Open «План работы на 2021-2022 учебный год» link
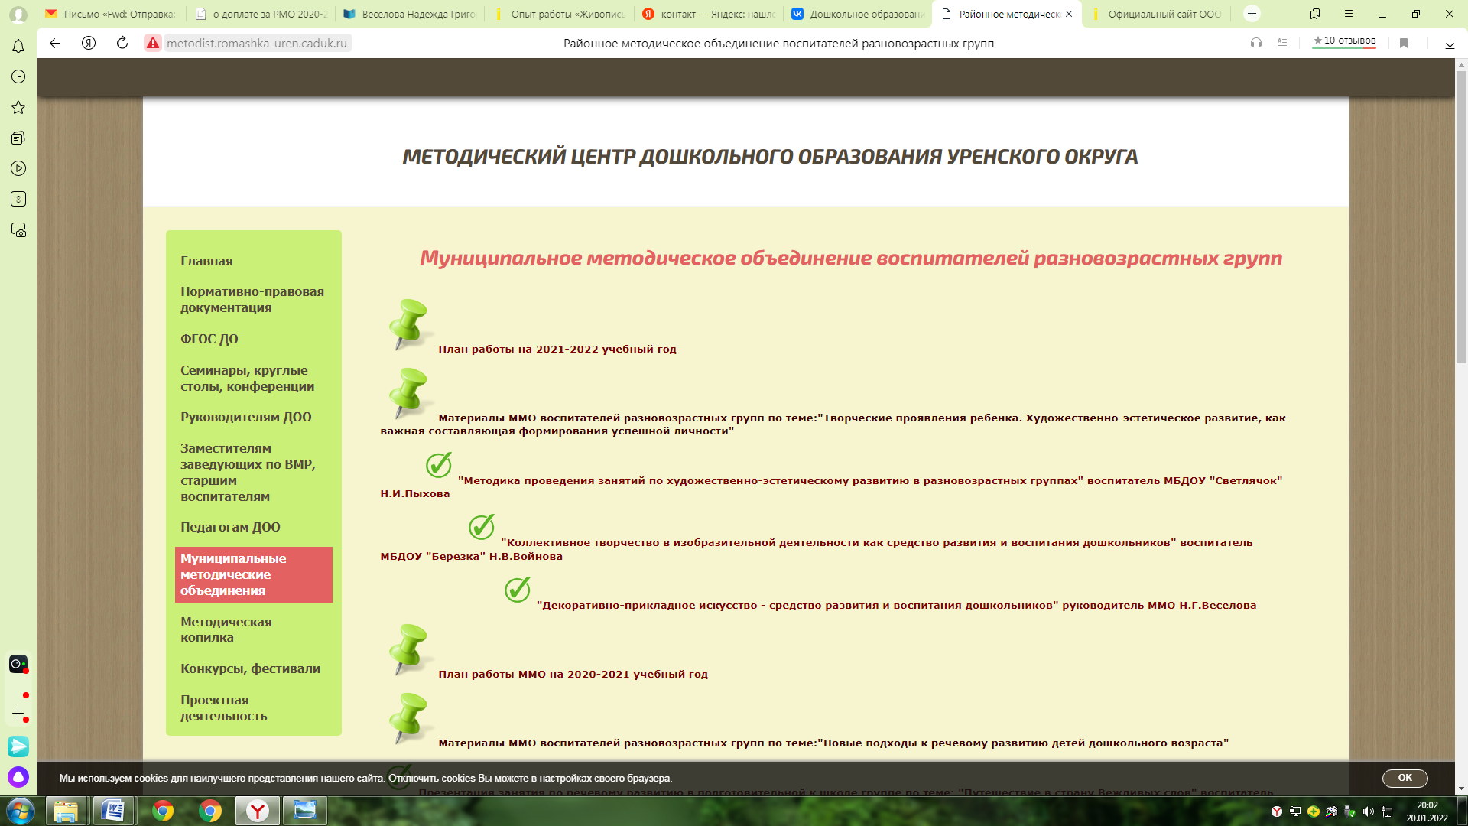 pos(557,350)
